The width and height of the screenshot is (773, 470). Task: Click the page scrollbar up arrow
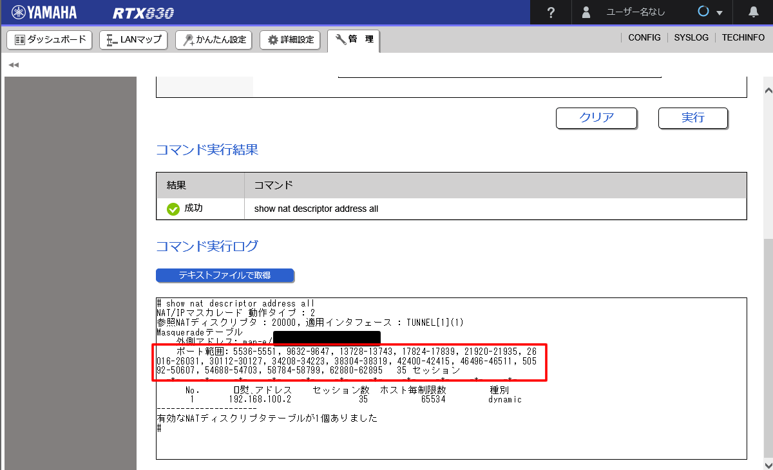(768, 91)
